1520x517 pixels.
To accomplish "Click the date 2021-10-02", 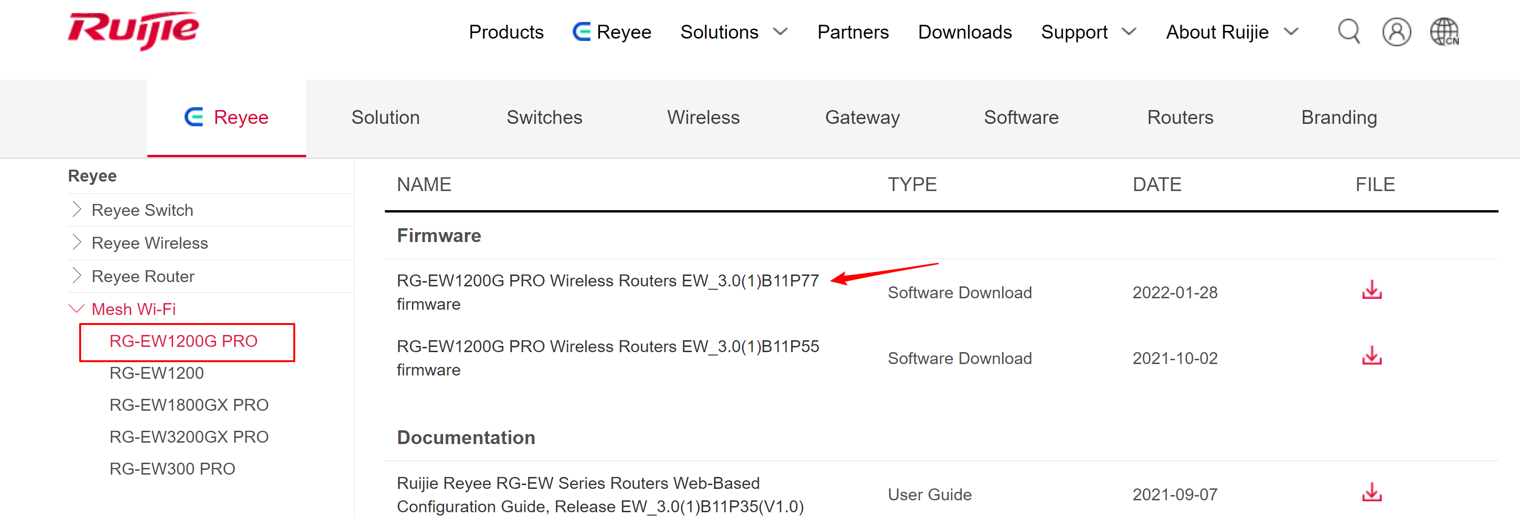I will [1175, 358].
